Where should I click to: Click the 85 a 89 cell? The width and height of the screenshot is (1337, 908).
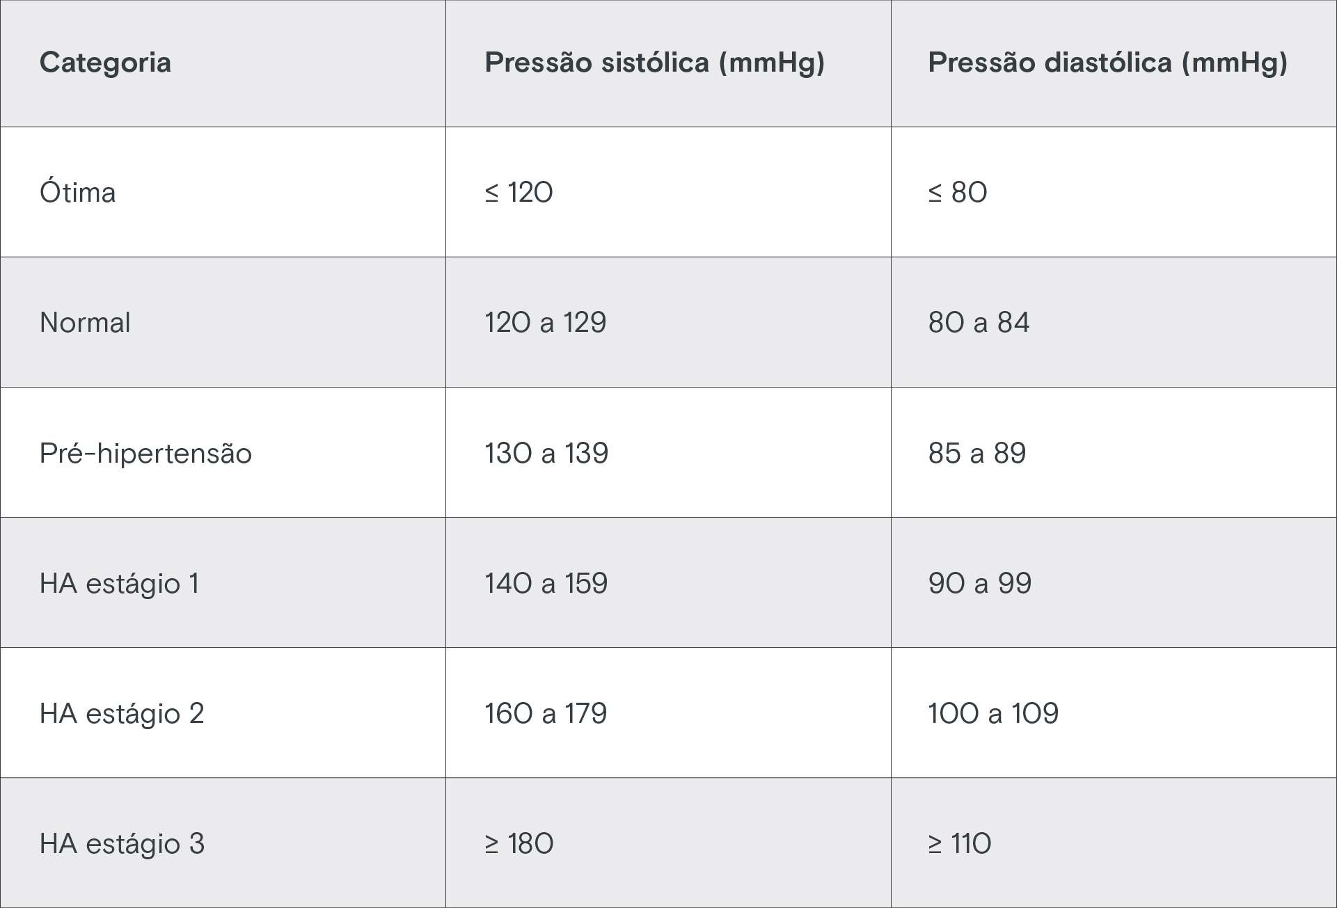[976, 453]
